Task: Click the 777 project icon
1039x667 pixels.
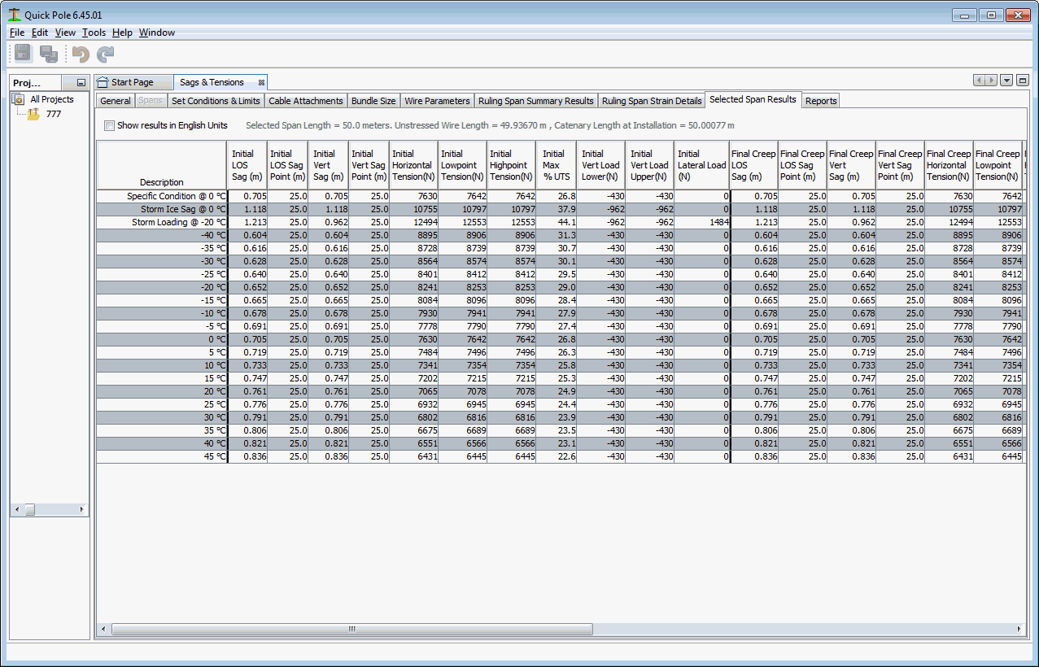Action: tap(33, 114)
